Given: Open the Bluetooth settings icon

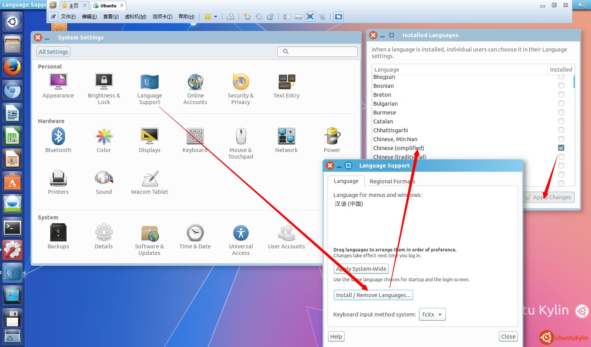Looking at the screenshot, I should [x=58, y=140].
